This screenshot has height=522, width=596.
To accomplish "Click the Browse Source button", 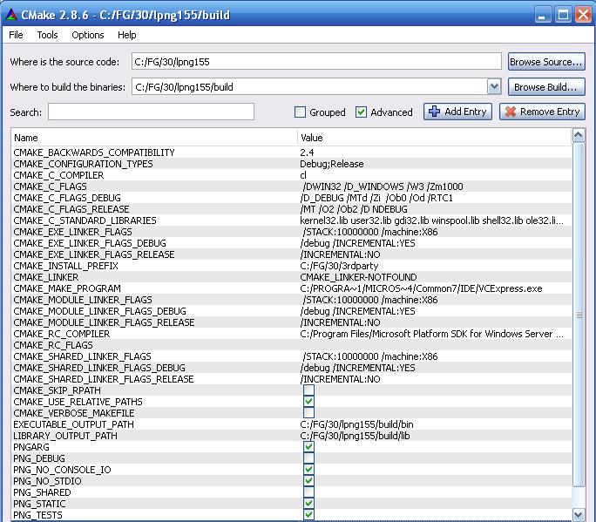I will point(546,62).
